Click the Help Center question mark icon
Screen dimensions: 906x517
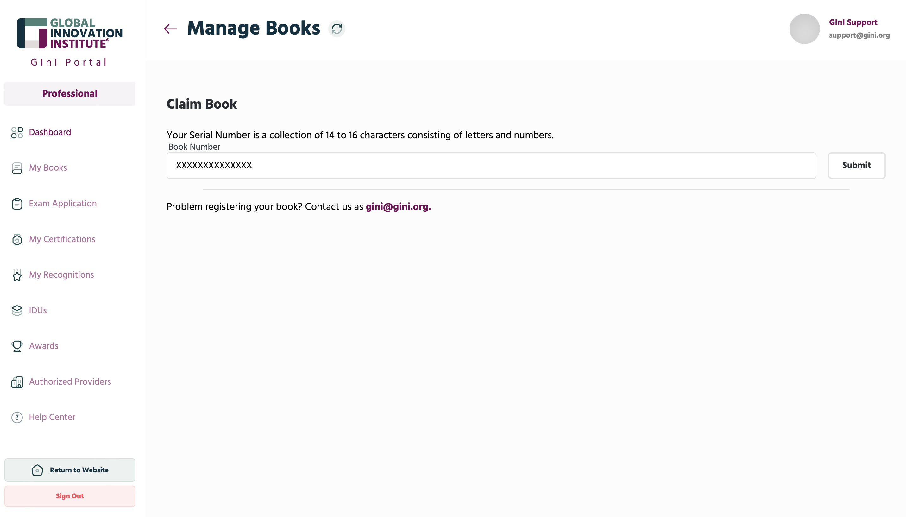(x=17, y=417)
